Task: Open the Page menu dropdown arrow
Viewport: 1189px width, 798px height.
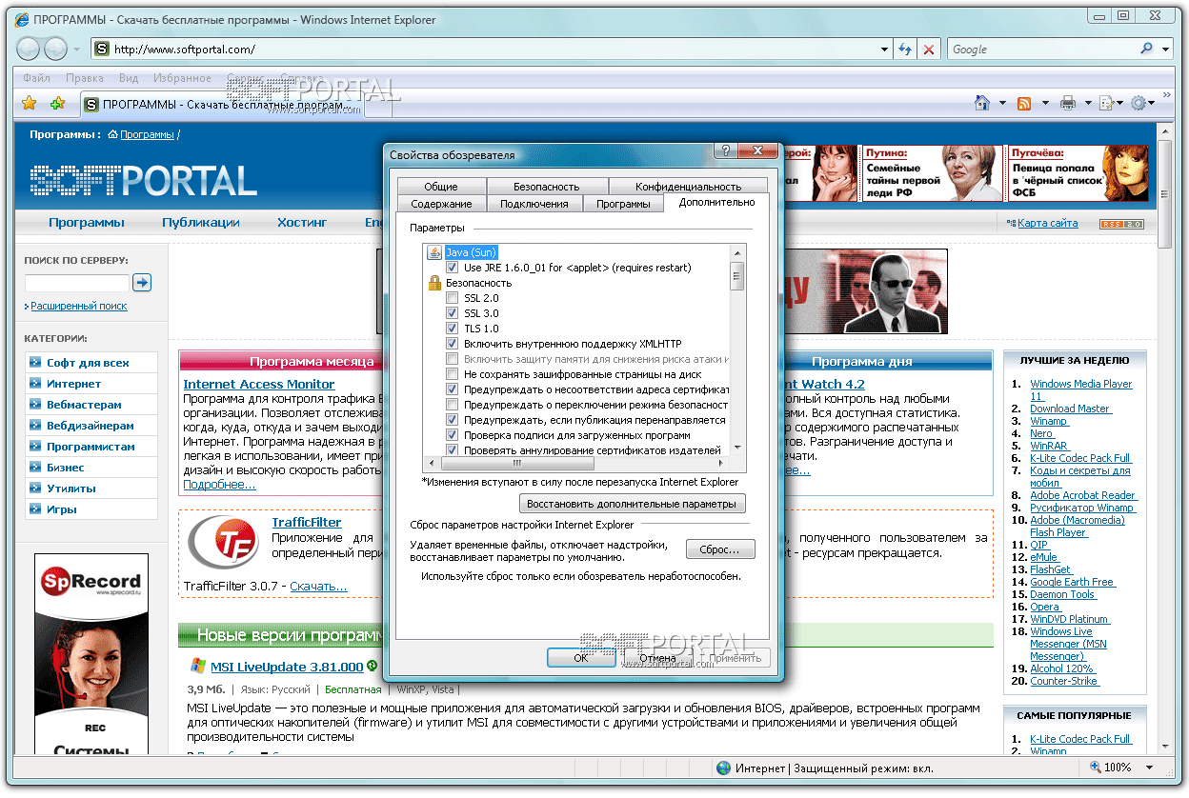Action: pyautogui.click(x=1121, y=103)
